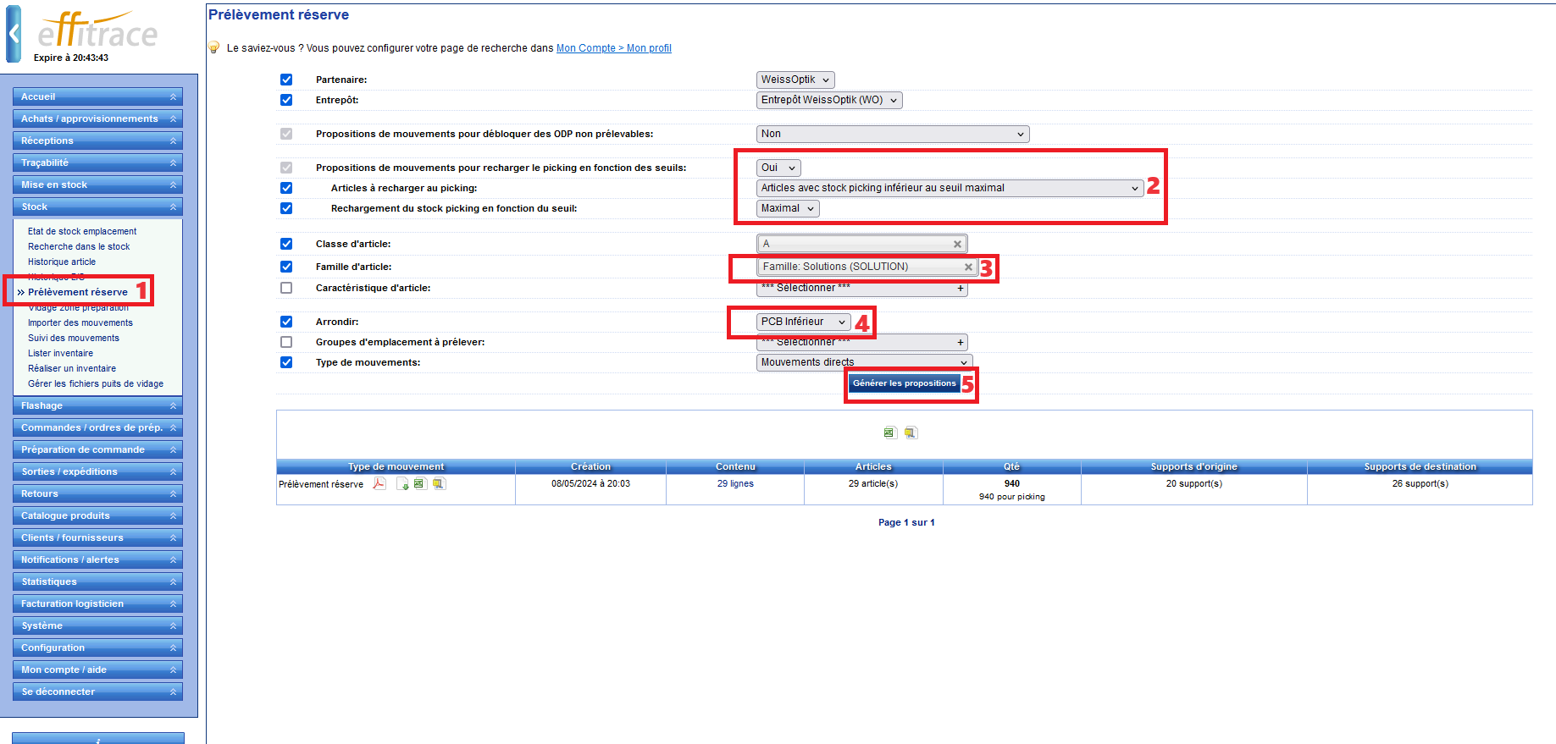This screenshot has height=744, width=1556.
Task: Open the PDF icon in Prélèvement réserve row
Action: pyautogui.click(x=379, y=484)
